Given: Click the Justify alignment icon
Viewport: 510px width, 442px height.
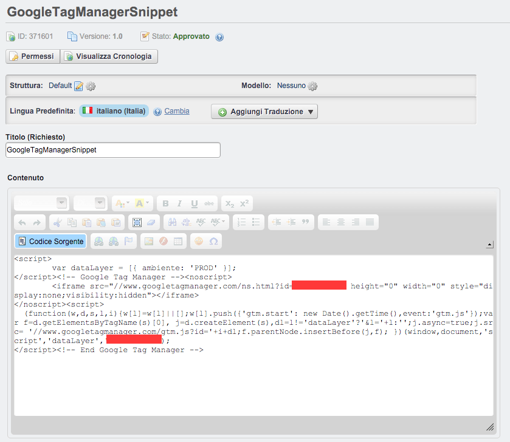Looking at the screenshot, I should [x=370, y=222].
